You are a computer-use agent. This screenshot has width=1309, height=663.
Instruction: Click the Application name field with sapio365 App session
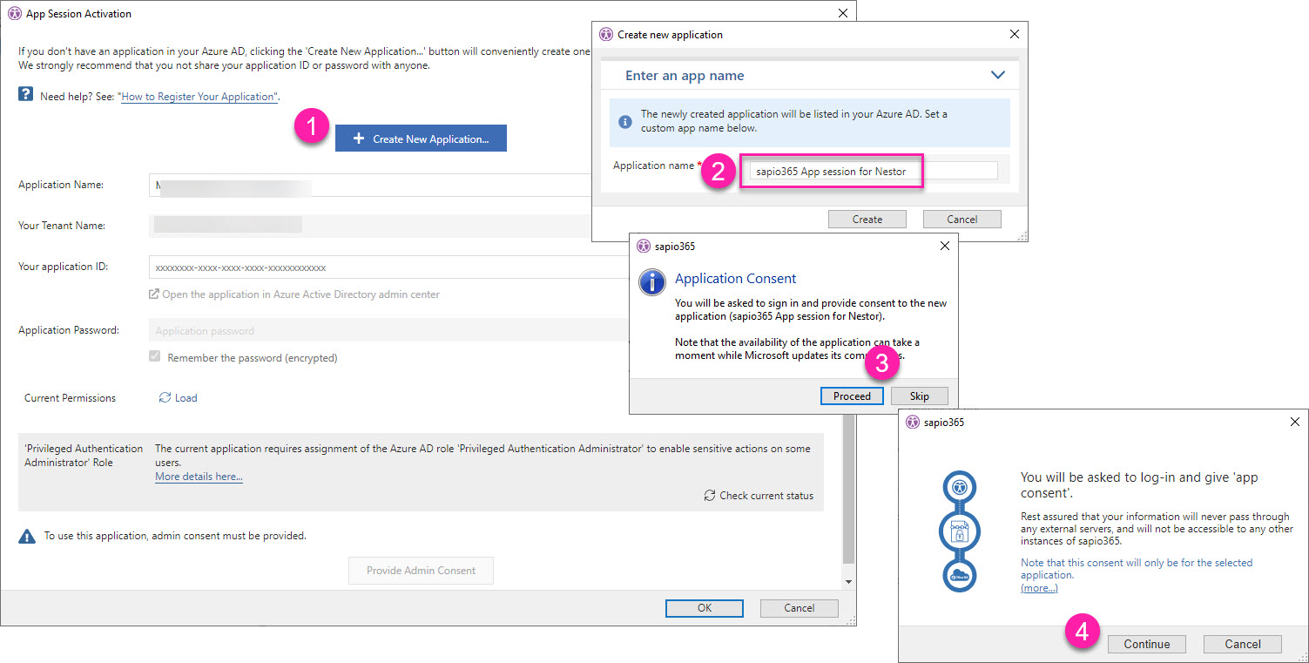[x=874, y=172]
